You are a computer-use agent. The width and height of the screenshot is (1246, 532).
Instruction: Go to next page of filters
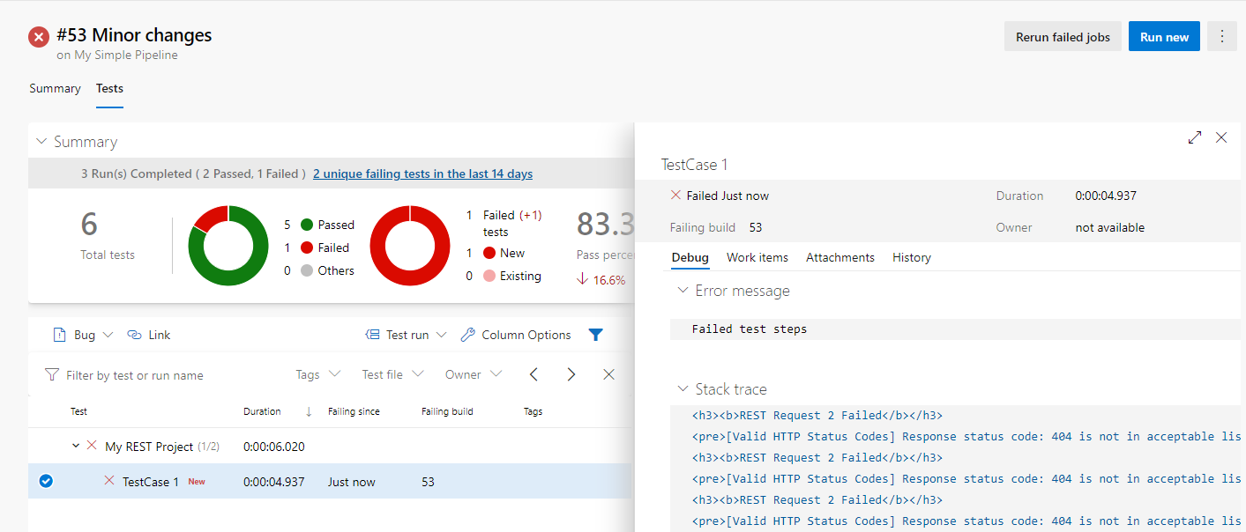(x=571, y=374)
